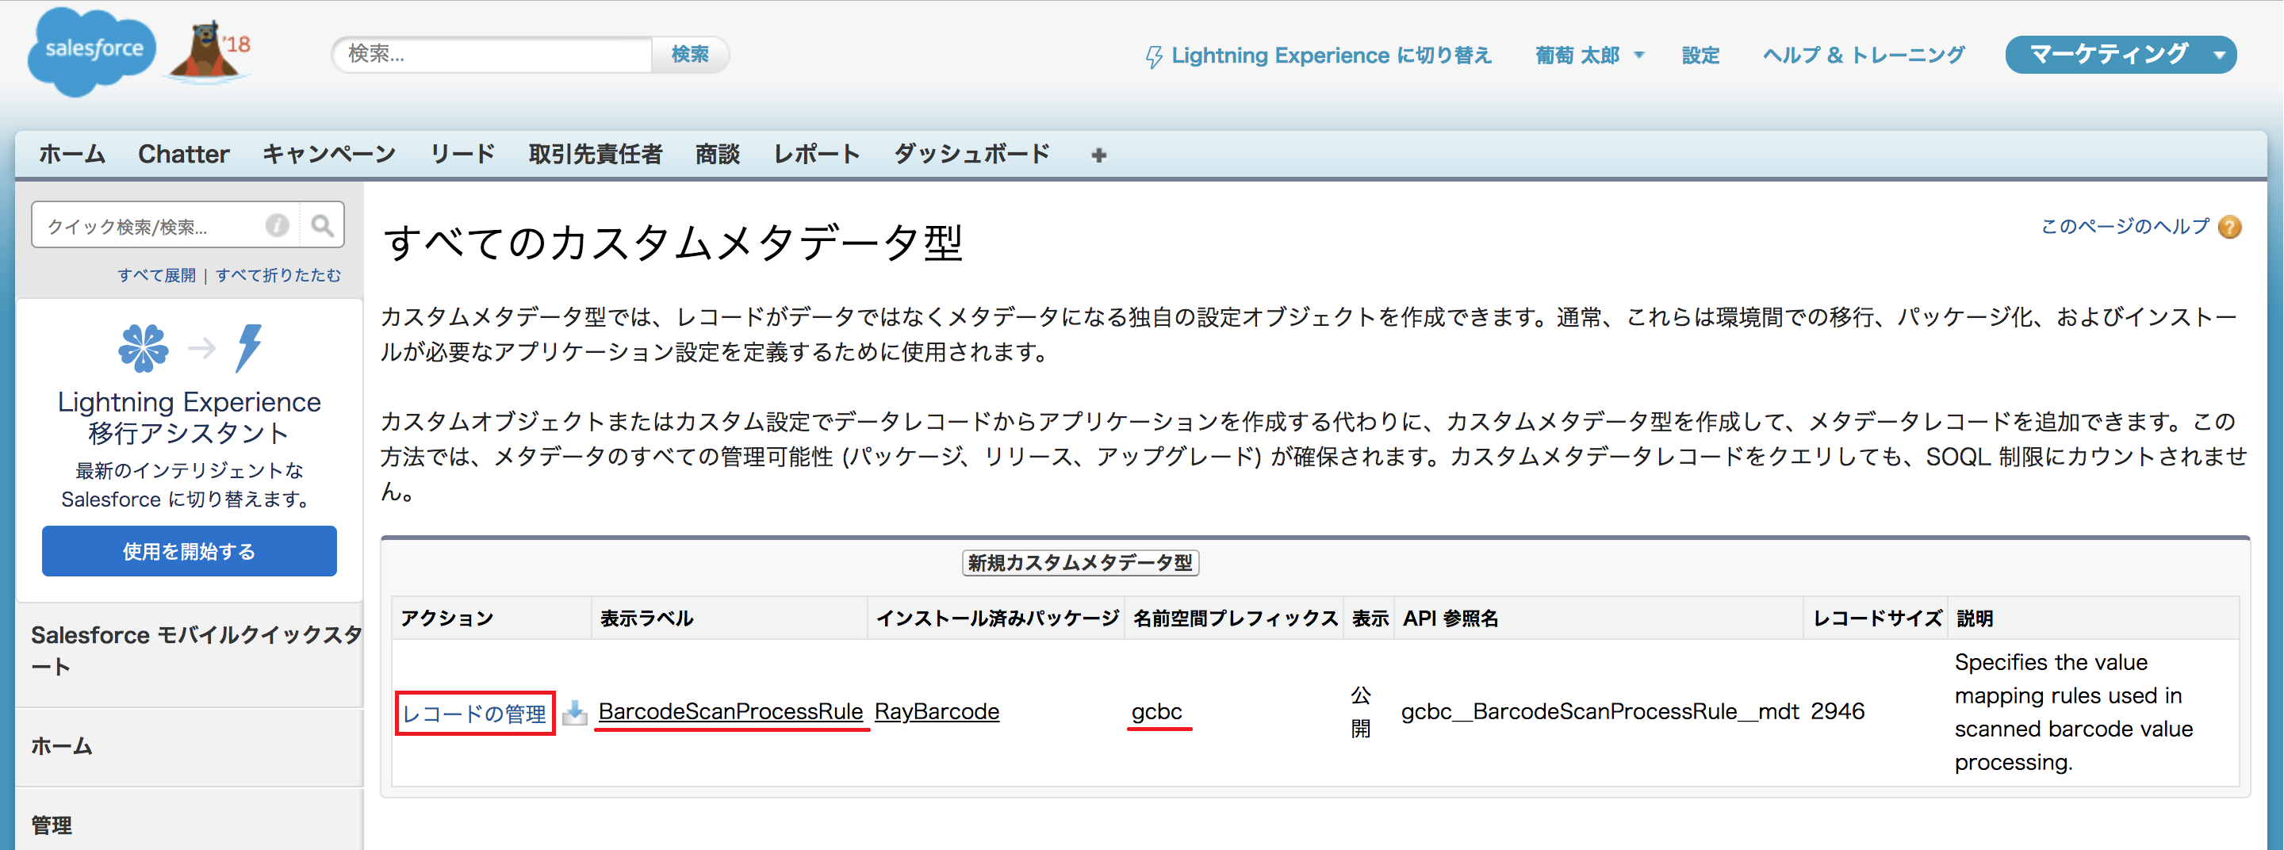The height and width of the screenshot is (850, 2284).
Task: Open ホーム in the setup sidebar
Action: (x=61, y=746)
